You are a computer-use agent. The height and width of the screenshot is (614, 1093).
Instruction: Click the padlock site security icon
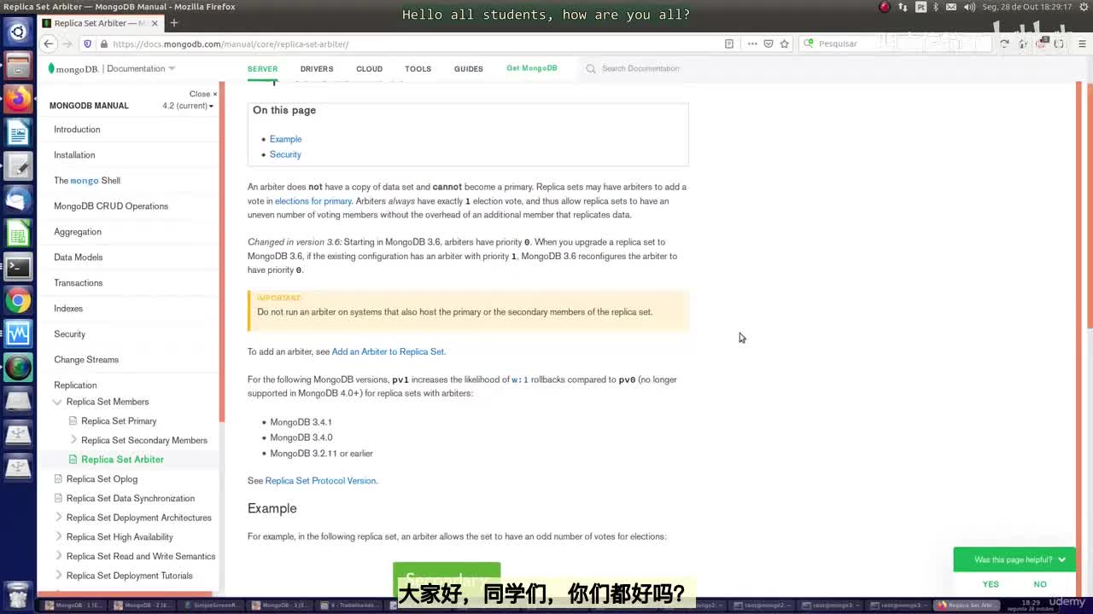coord(104,43)
